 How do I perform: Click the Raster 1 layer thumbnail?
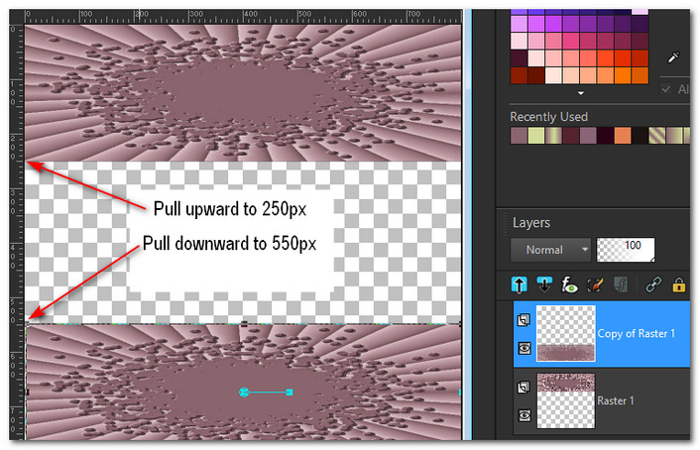point(565,400)
